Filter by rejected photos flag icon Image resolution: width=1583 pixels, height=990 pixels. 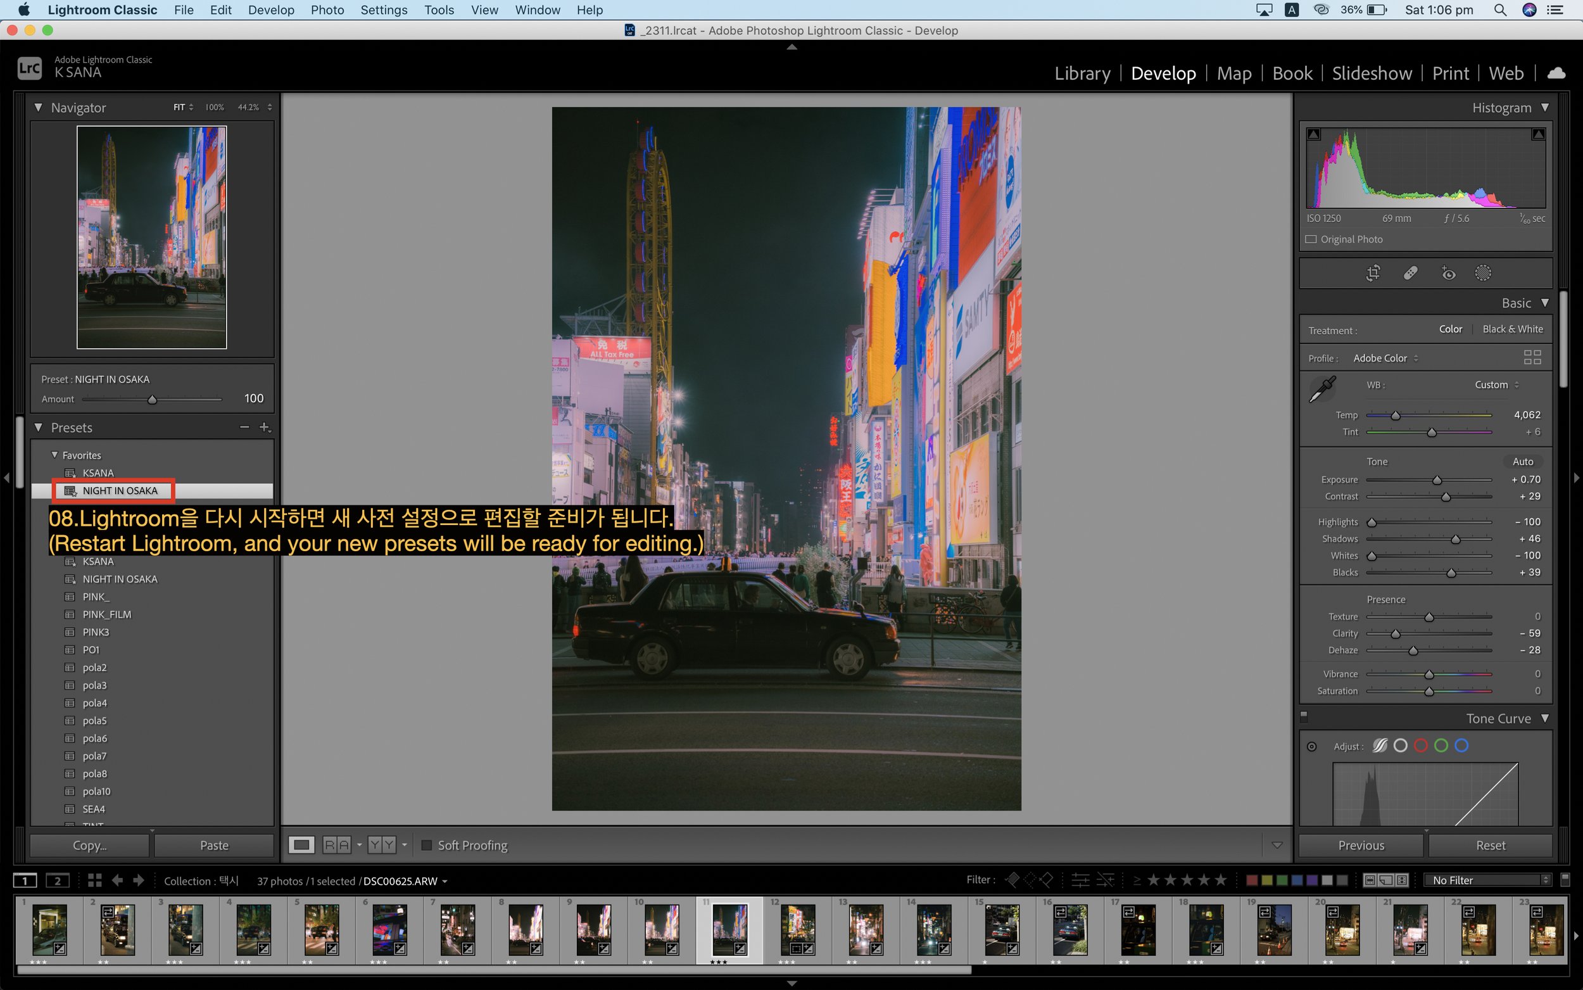[1047, 880]
